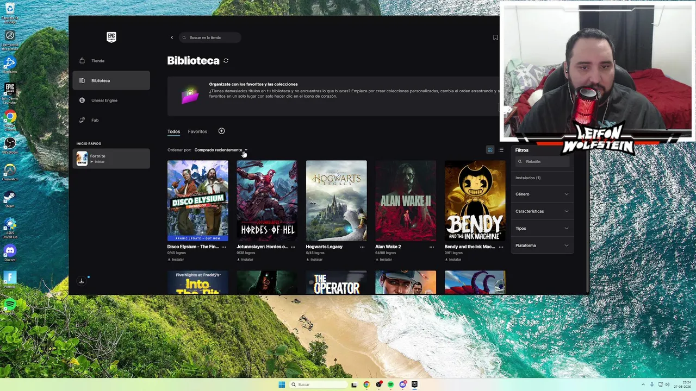The width and height of the screenshot is (696, 391).
Task: Filter by Instalados (1)
Action: pos(528,178)
